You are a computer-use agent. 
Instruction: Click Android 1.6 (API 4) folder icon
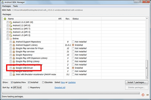[x=11, y=32]
